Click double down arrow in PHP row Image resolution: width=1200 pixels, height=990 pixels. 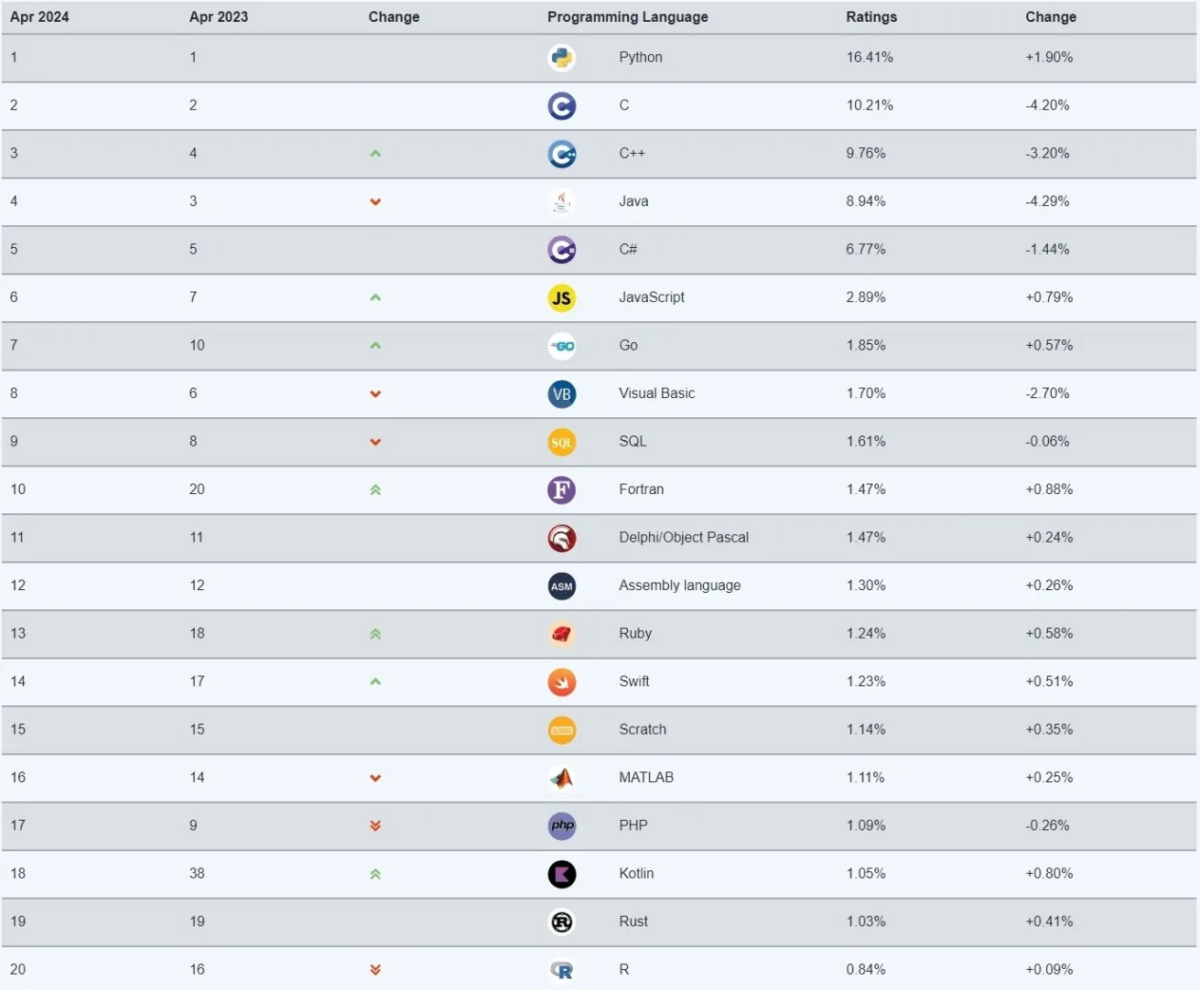[x=375, y=826]
